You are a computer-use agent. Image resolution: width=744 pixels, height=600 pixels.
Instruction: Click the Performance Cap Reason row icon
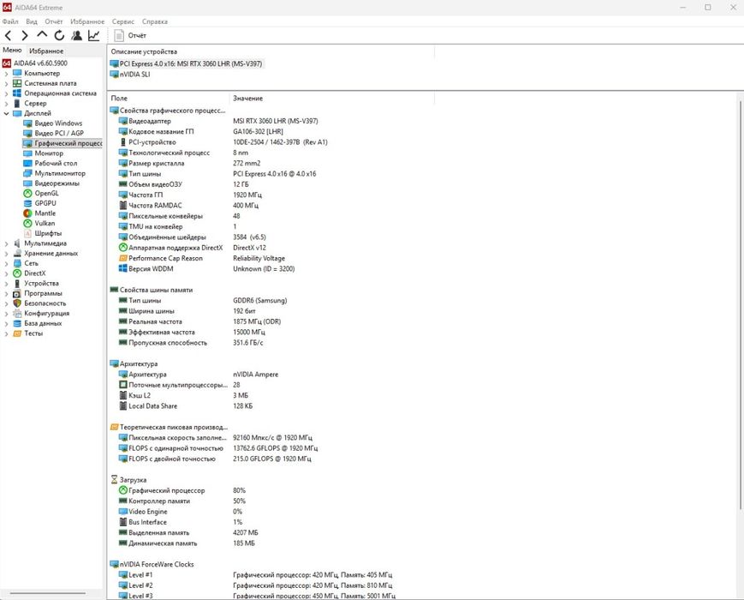point(123,258)
